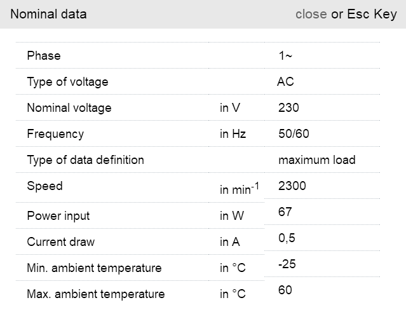406x333 pixels.
Task: Click the Phase row label
Action: [44, 56]
